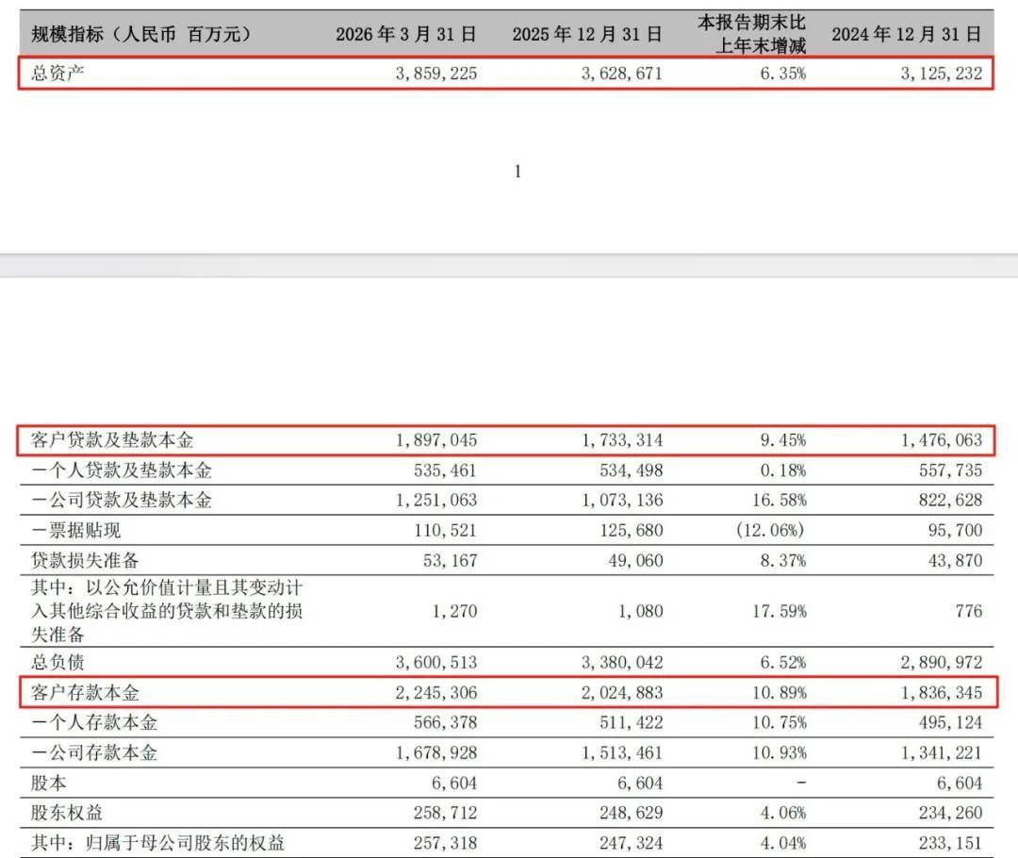Select loan loss provision 53,167
Viewport: 1018px width, 858px height.
450,560
